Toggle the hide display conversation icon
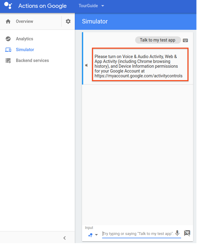The height and width of the screenshot is (244, 197). pyautogui.click(x=187, y=233)
